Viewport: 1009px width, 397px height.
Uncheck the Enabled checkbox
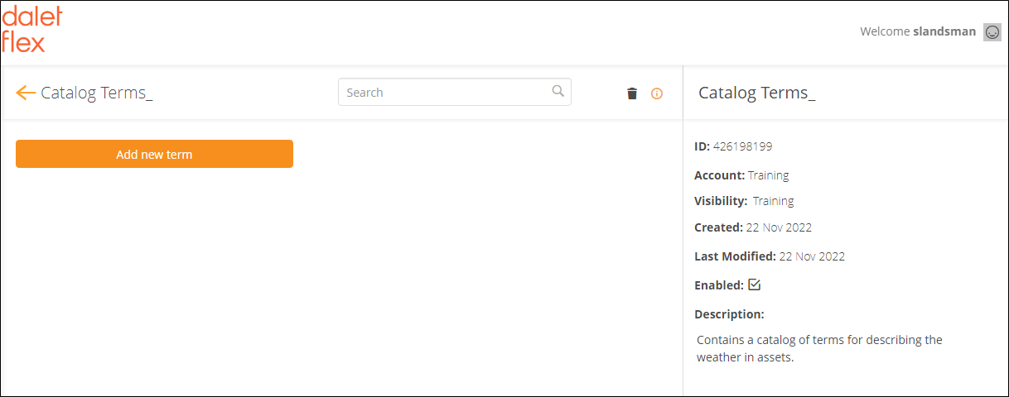754,285
